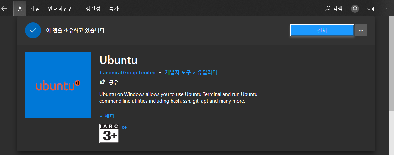The height and width of the screenshot is (155, 394).
Task: Open the 개발자 도구 > 유틸리티 category link
Action: click(x=191, y=72)
